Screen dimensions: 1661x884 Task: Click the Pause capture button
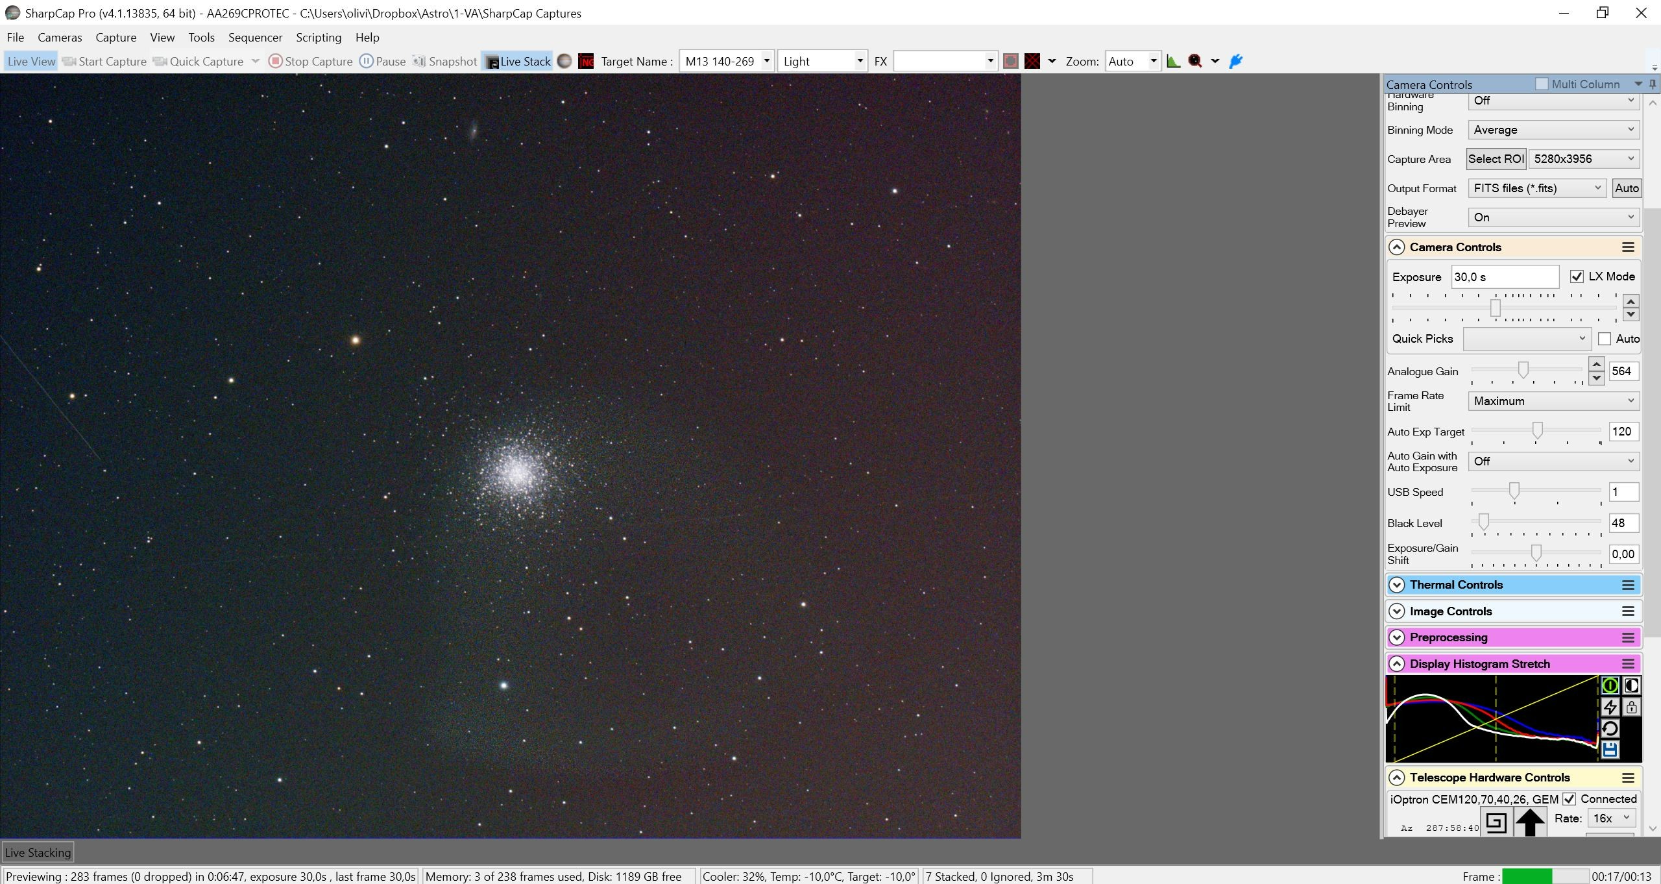[x=383, y=61]
